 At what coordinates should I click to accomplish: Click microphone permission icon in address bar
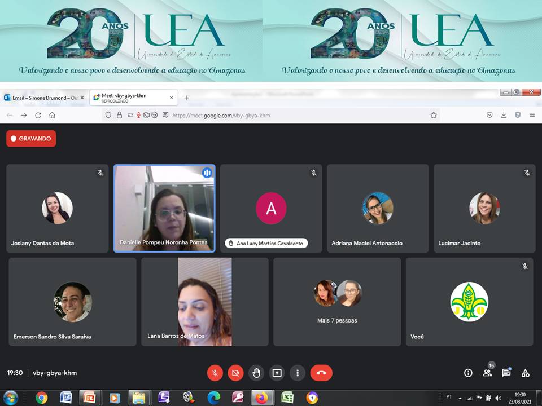tap(139, 115)
